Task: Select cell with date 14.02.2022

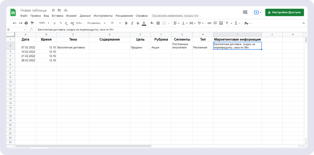Action: (25, 52)
